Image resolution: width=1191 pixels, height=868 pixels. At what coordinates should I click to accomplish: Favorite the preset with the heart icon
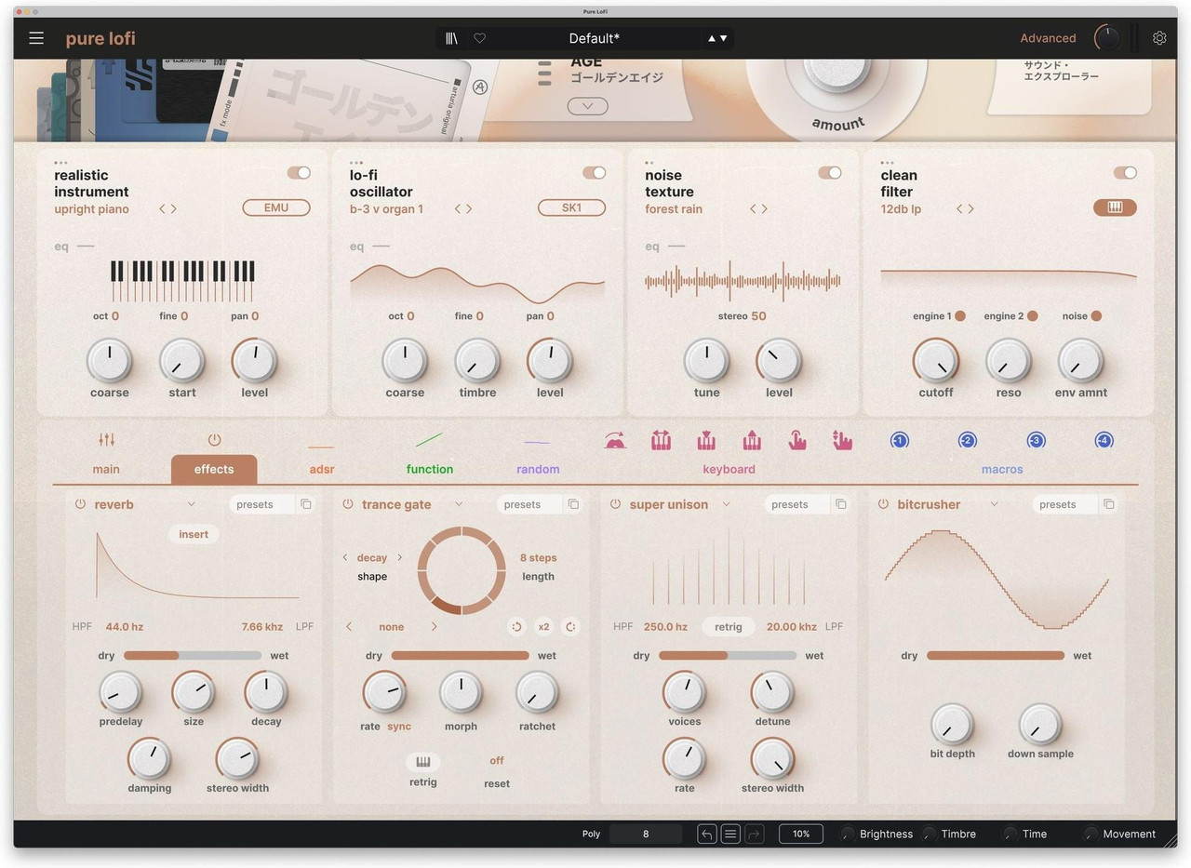(480, 38)
